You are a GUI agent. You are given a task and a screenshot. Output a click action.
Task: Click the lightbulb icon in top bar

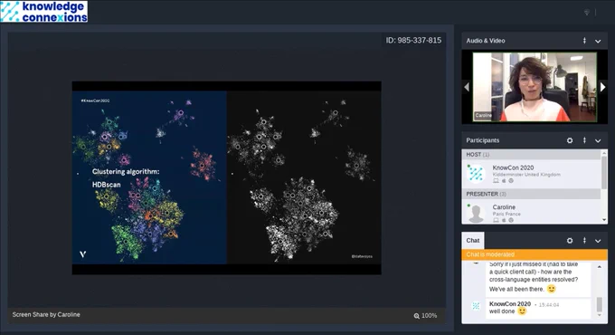pos(587,13)
